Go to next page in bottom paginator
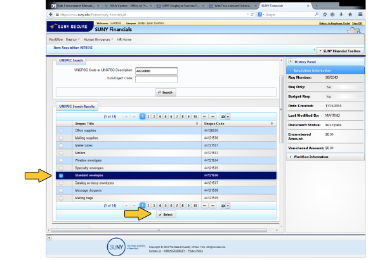 point(205,205)
